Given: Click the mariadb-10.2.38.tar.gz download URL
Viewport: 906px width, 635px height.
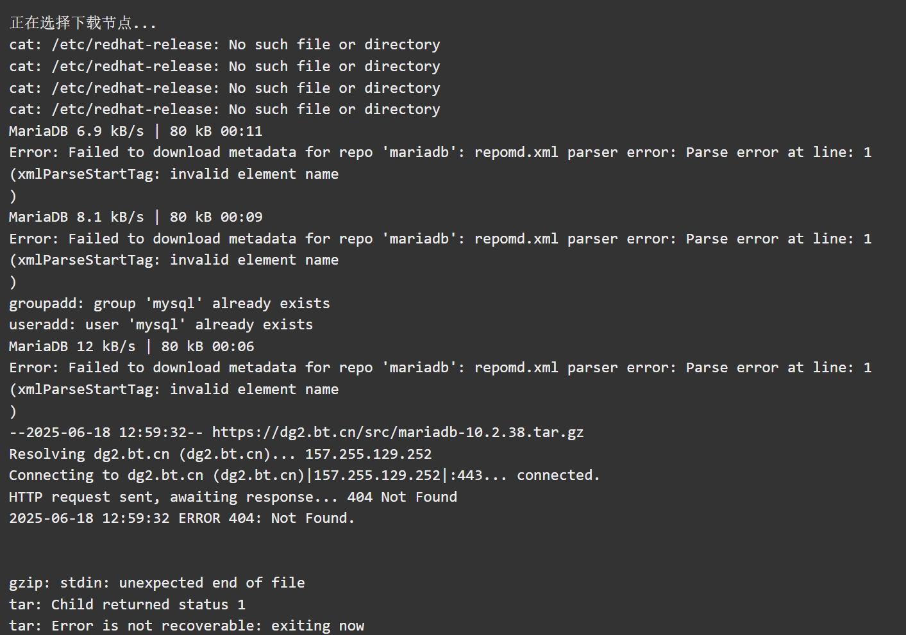Looking at the screenshot, I should click(398, 432).
